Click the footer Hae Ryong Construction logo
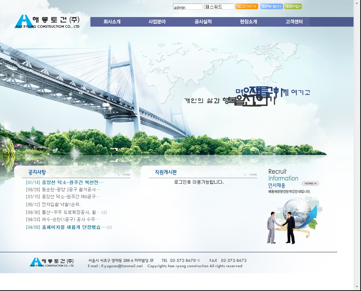 tap(52, 262)
